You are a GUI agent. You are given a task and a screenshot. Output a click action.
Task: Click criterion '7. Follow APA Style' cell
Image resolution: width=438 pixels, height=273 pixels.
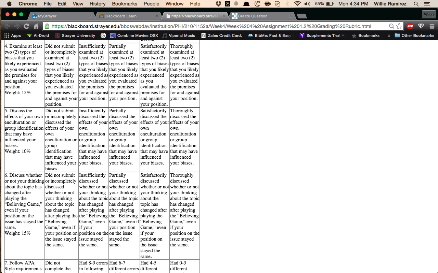(x=24, y=266)
